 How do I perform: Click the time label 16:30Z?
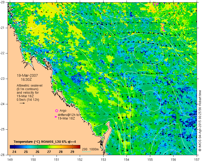pyautogui.click(x=26, y=79)
